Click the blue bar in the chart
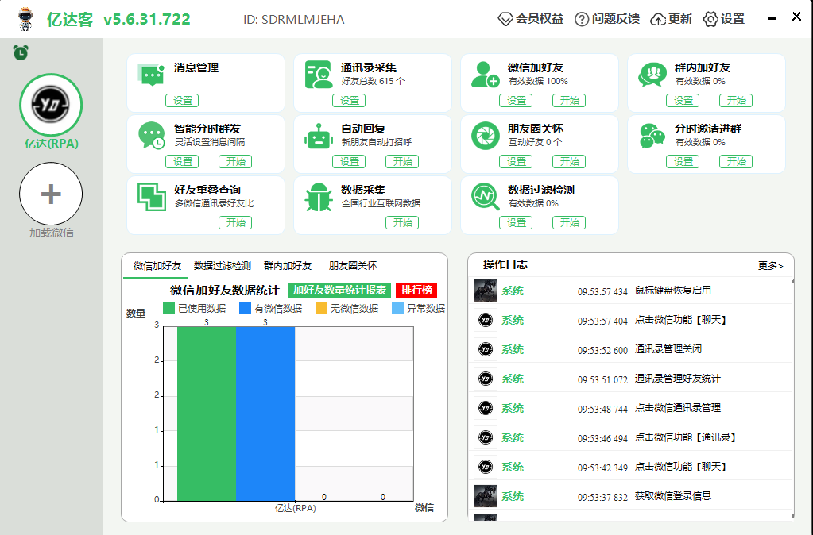The height and width of the screenshot is (535, 813). point(265,414)
